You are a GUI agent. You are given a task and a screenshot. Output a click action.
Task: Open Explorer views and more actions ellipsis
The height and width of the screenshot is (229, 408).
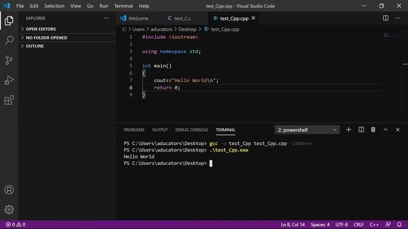pos(106,18)
